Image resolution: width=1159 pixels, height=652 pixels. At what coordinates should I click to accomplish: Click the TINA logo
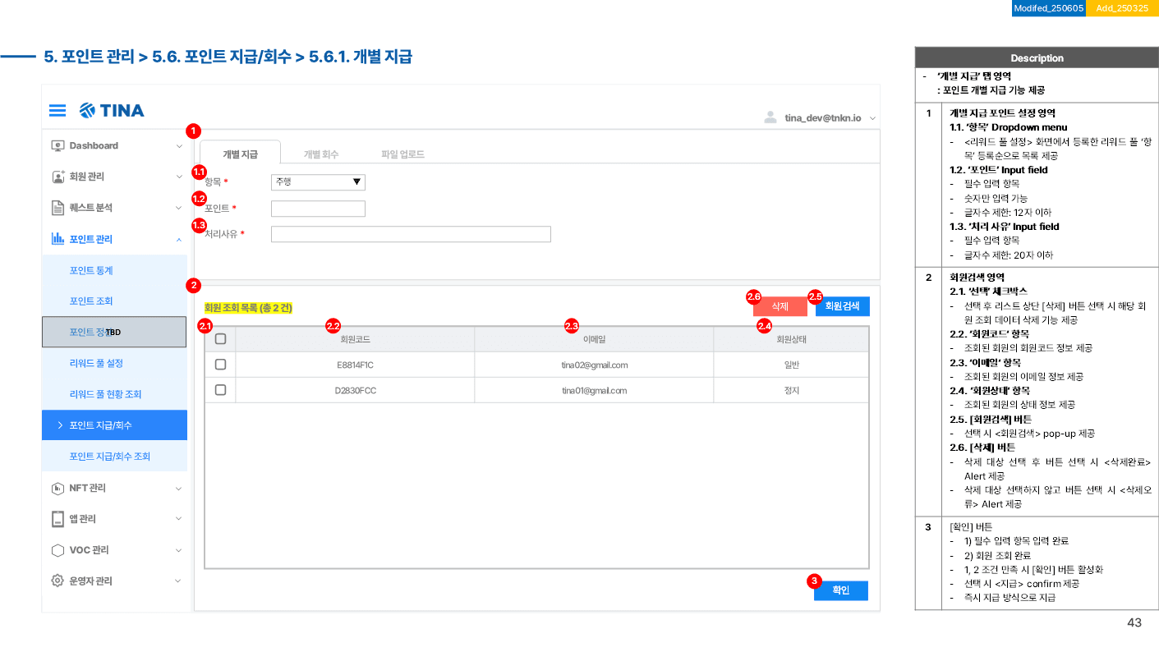click(112, 110)
